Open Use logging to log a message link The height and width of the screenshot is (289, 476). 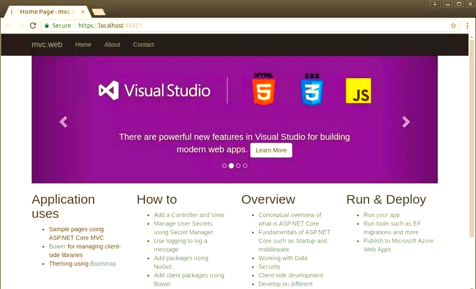click(181, 245)
